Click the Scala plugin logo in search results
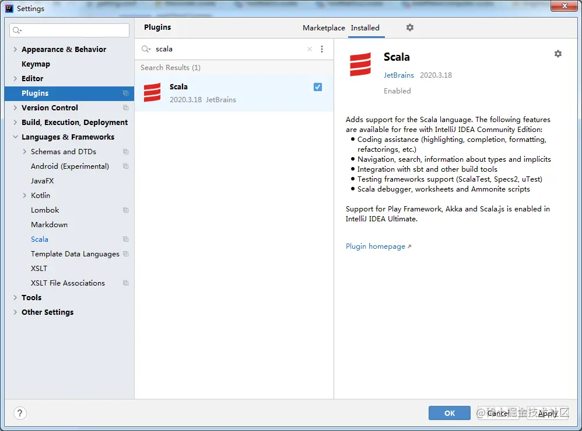Image resolution: width=582 pixels, height=431 pixels. [x=152, y=92]
